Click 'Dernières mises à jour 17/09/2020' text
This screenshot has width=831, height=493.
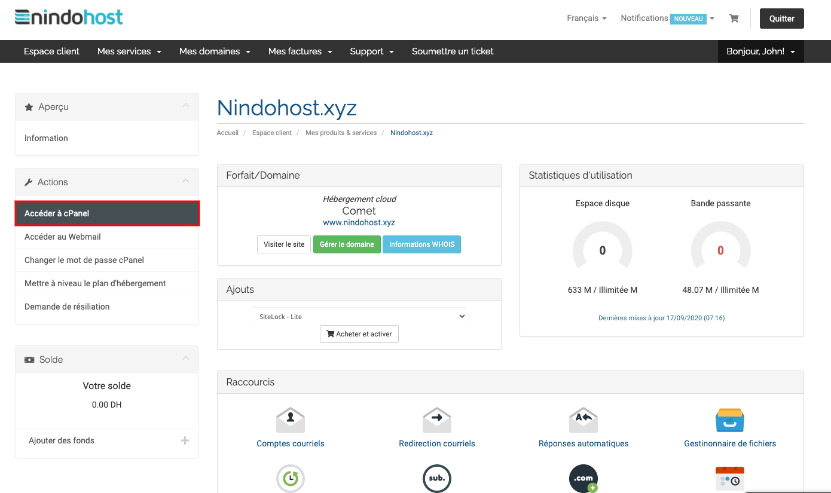tap(661, 318)
